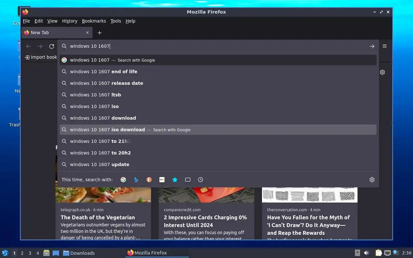The width and height of the screenshot is (413, 258).
Task: Open the File menu
Action: click(x=26, y=21)
